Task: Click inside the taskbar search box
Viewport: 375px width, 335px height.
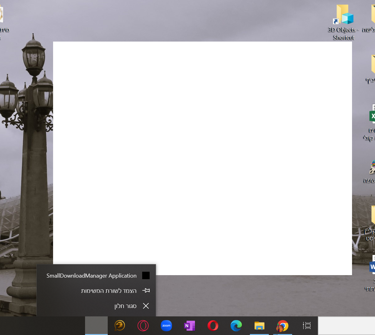Action: tap(346, 326)
